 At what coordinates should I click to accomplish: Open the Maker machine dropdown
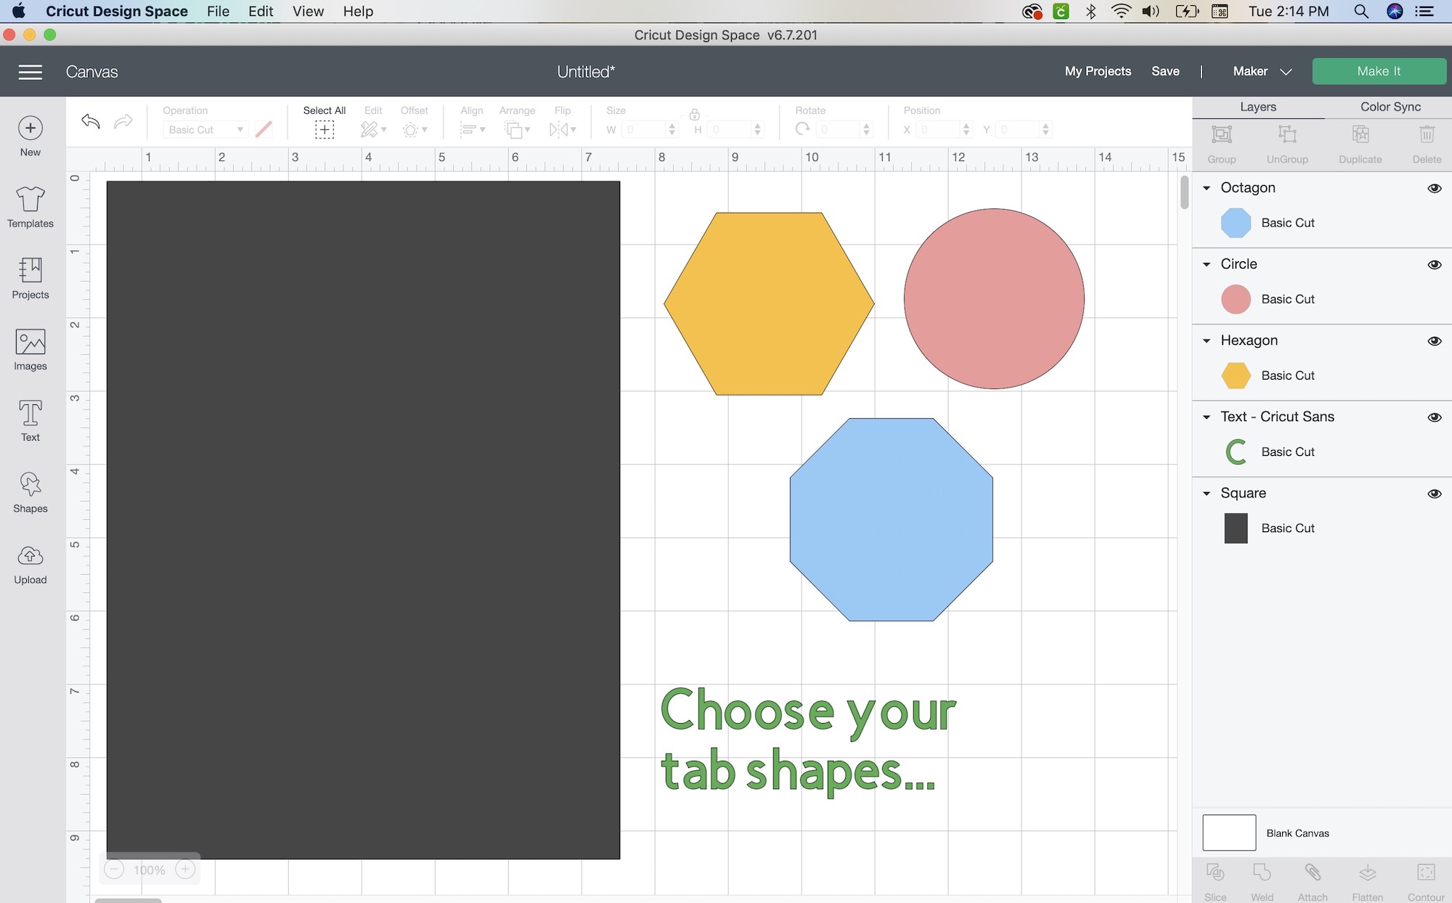1262,71
